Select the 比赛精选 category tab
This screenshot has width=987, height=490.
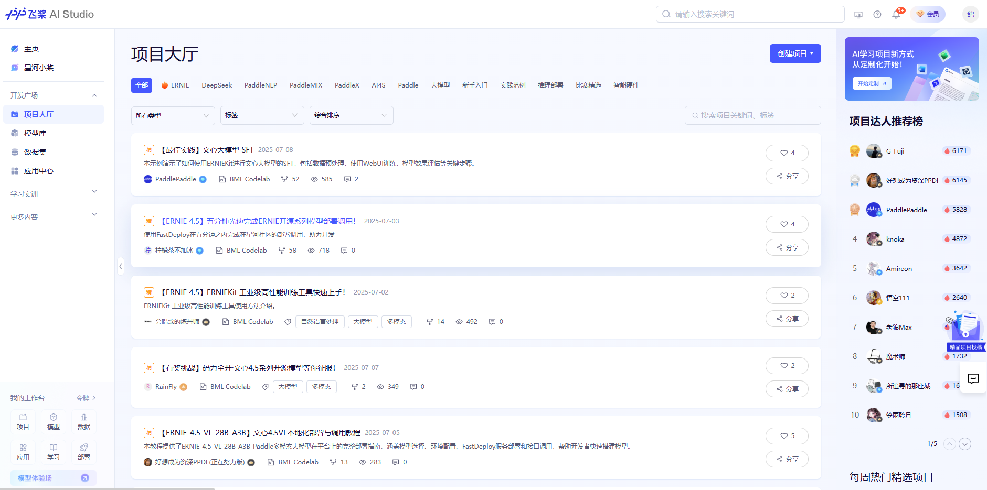(x=588, y=85)
